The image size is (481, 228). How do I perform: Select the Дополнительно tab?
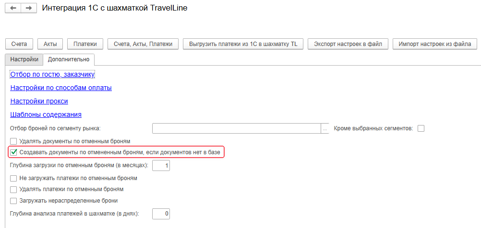pyautogui.click(x=69, y=59)
